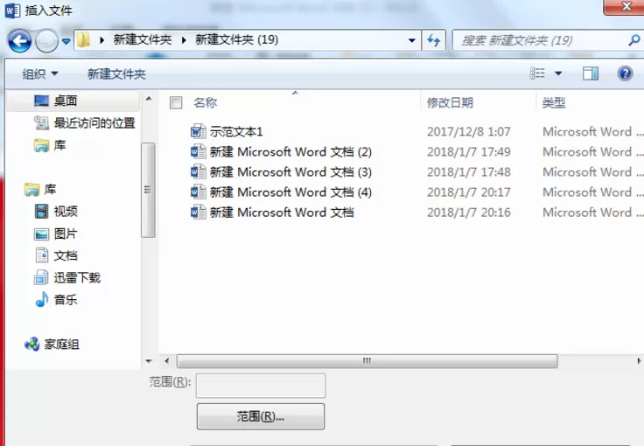Click the date 2018/1/7 17:48
The height and width of the screenshot is (446, 644).
point(469,172)
